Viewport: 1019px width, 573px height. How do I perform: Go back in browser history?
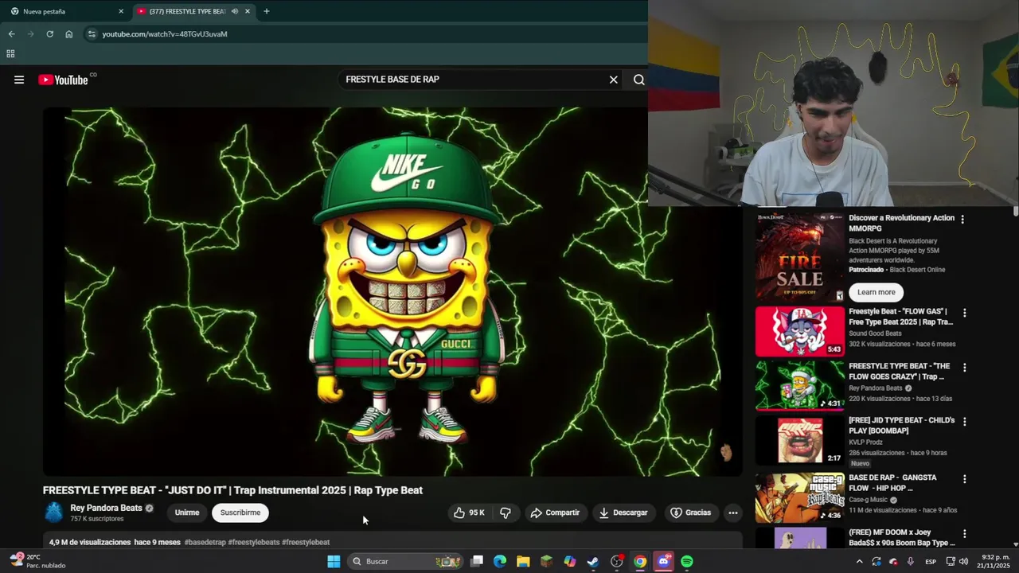coord(11,34)
